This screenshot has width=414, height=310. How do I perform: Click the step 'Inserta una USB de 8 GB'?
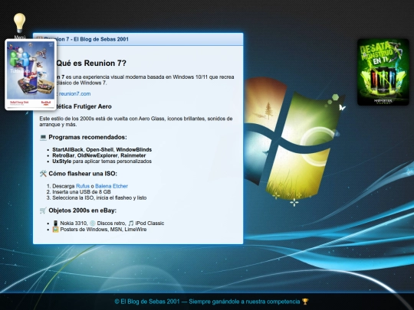pos(81,192)
